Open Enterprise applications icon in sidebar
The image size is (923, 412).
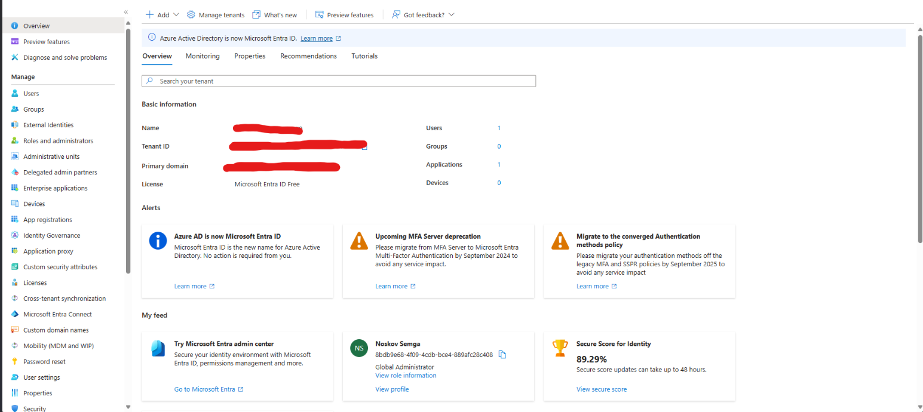15,188
